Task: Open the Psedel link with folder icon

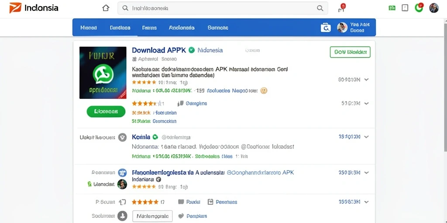Action: [193, 202]
